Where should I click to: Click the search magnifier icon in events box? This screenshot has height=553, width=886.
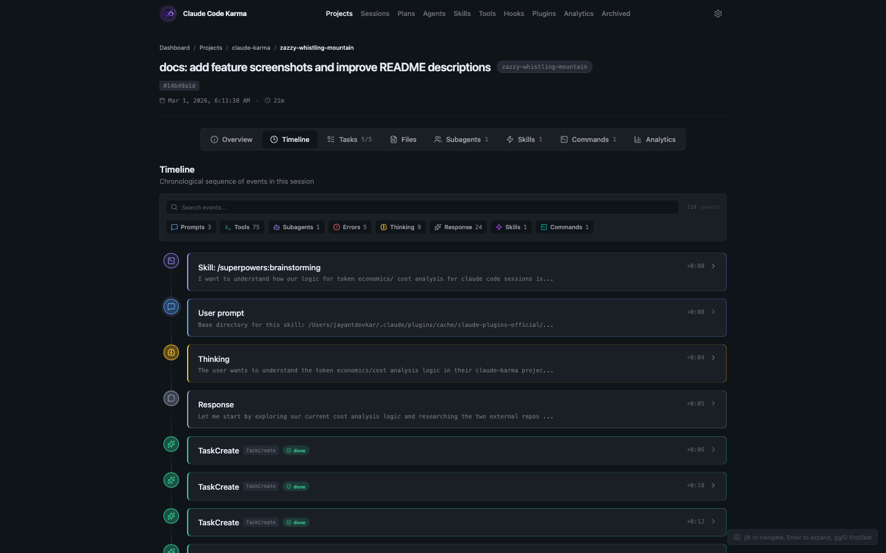pyautogui.click(x=174, y=207)
